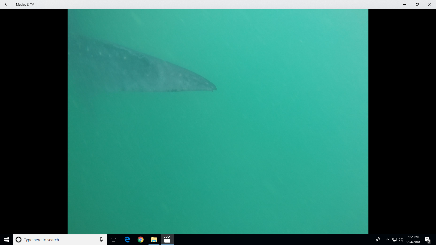Image resolution: width=436 pixels, height=245 pixels.
Task: Close the Movies & TV window
Action: (x=430, y=4)
